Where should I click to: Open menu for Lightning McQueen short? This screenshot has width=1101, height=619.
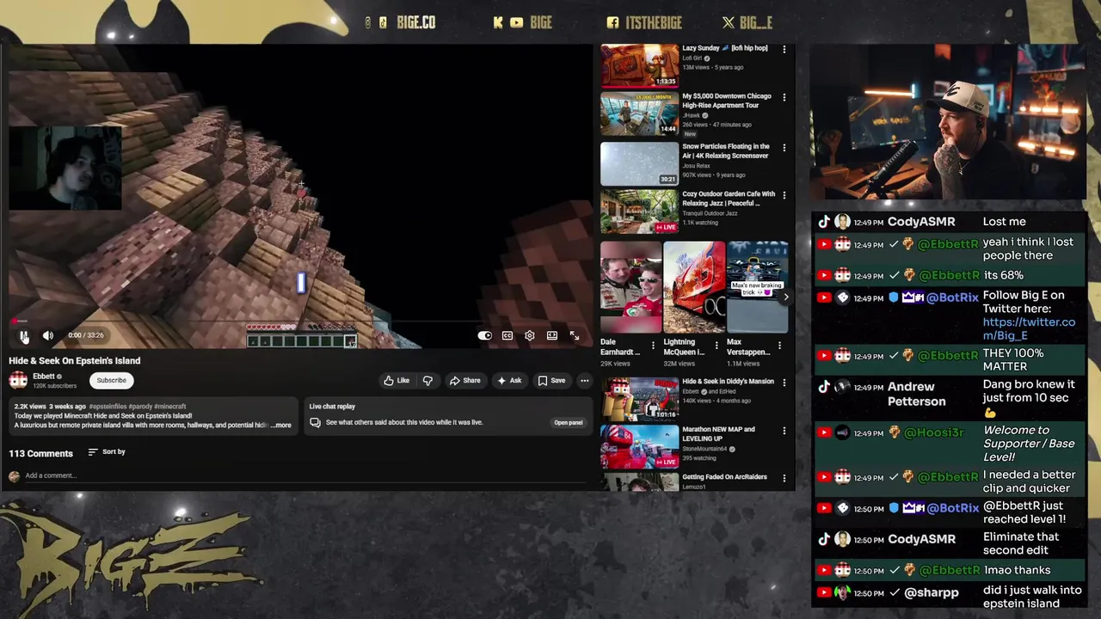point(717,346)
